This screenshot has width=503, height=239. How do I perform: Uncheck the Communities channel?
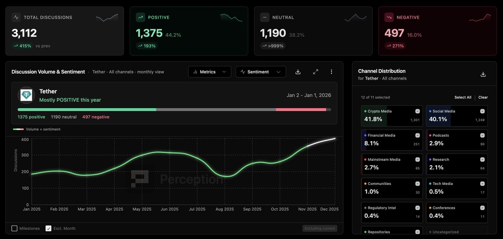coord(417,184)
